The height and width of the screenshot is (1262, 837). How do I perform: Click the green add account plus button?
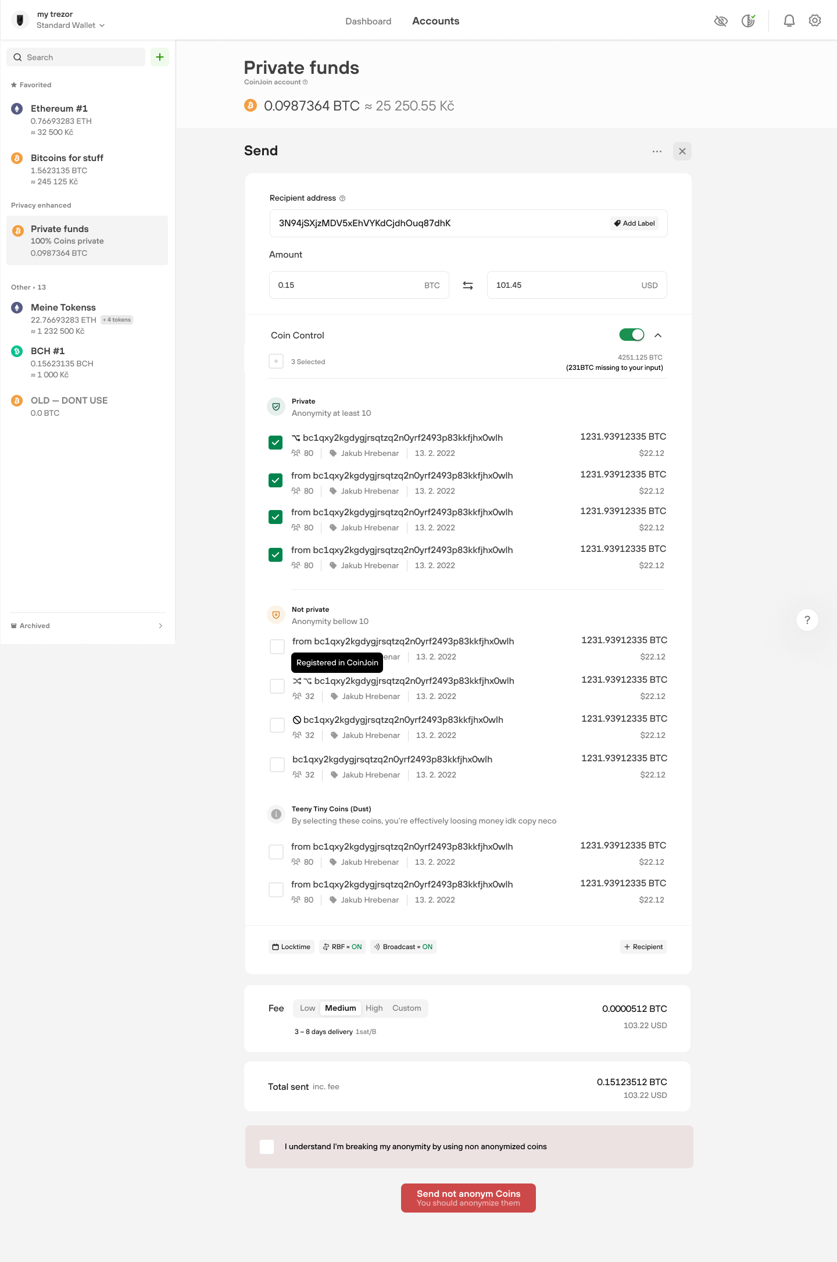[160, 57]
